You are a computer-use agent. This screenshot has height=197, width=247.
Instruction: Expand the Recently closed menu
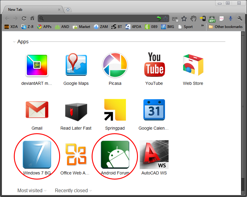(x=73, y=190)
